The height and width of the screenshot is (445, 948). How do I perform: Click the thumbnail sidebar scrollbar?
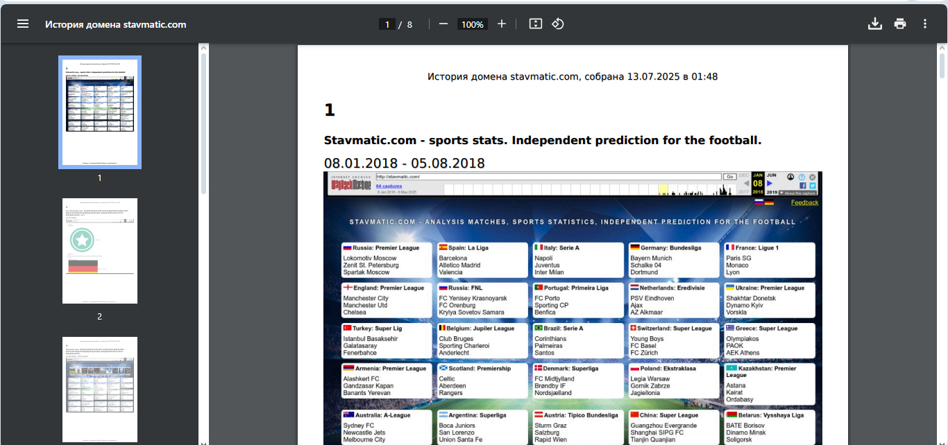[203, 125]
